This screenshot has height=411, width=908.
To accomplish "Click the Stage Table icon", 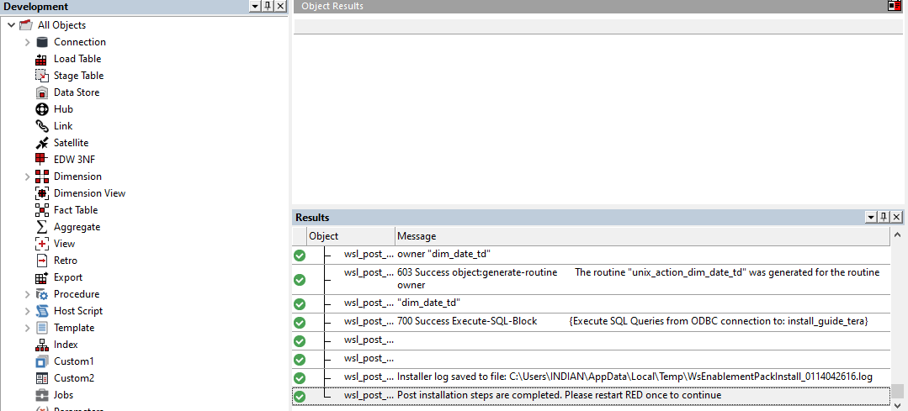I will click(x=42, y=75).
